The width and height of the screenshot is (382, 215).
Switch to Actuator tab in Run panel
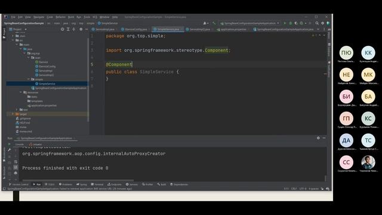click(36, 145)
